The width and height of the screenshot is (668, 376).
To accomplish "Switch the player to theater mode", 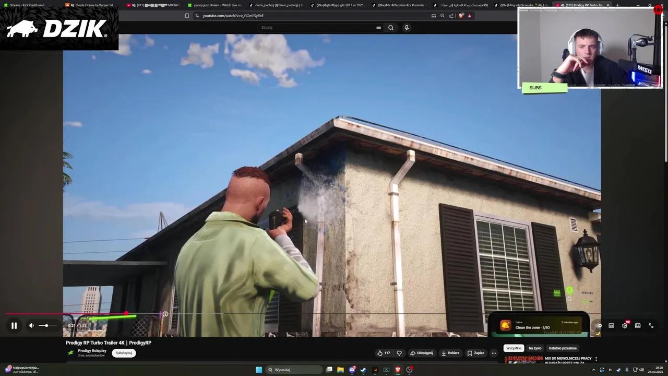I will [x=638, y=326].
